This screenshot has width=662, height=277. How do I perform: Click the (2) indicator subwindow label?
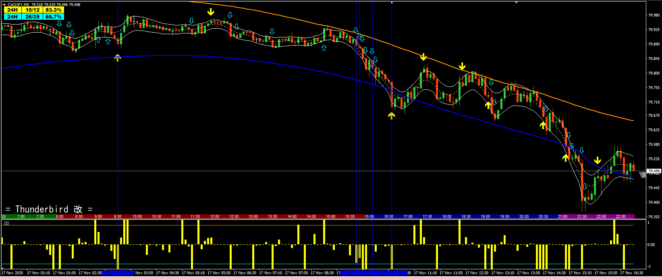6,223
